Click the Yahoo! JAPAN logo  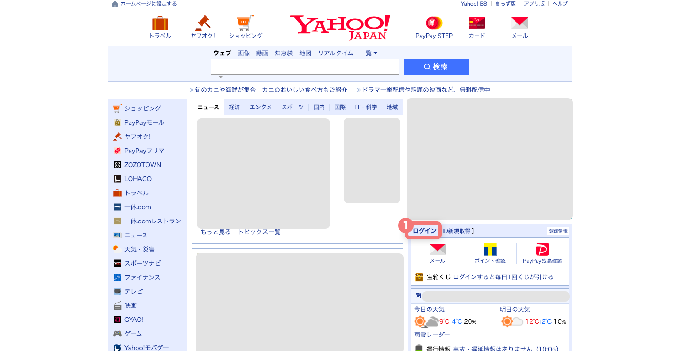[x=340, y=28]
